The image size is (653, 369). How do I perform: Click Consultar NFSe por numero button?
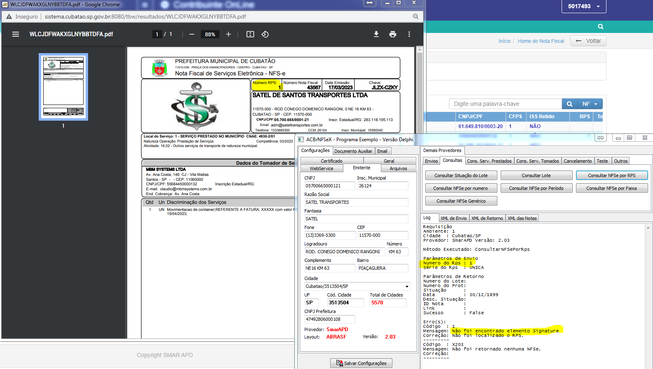tap(461, 188)
